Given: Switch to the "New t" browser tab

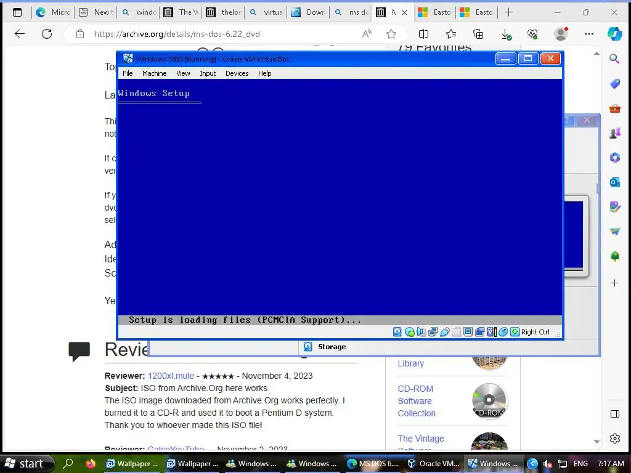Looking at the screenshot, I should coord(96,12).
